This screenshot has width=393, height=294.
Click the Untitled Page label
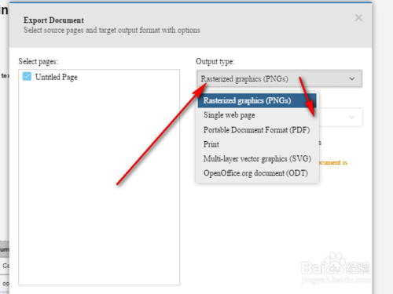(57, 77)
